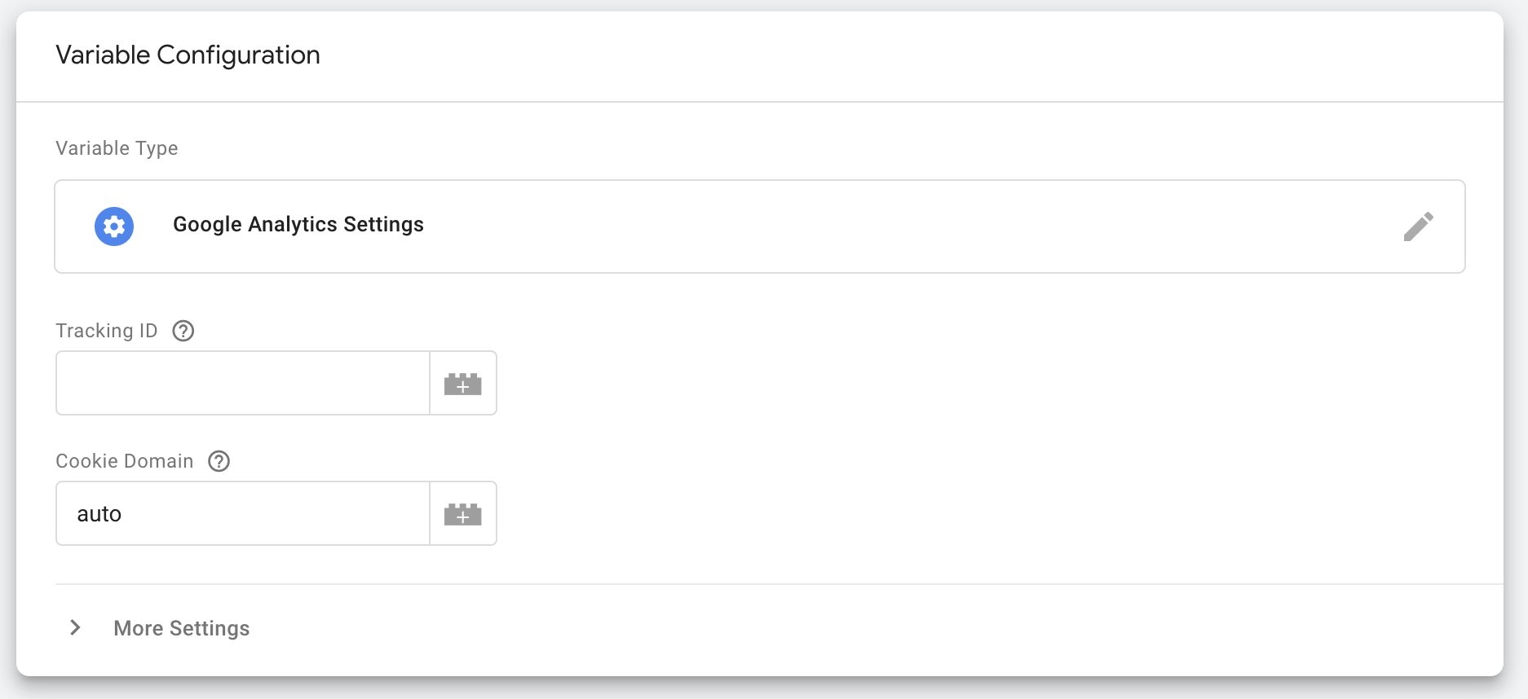Click the Variable Type label
The image size is (1528, 699).
pyautogui.click(x=117, y=148)
